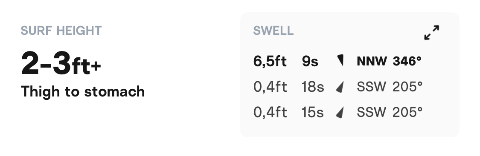Click SSW label in the 15s row
480x156 pixels.
click(371, 112)
